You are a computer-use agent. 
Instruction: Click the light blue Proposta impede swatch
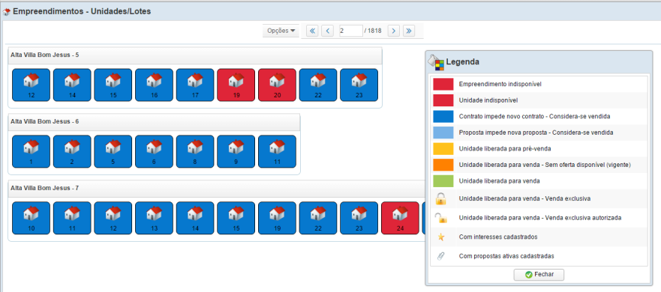click(x=443, y=133)
